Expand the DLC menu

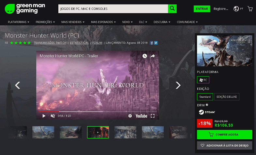[x=143, y=22]
